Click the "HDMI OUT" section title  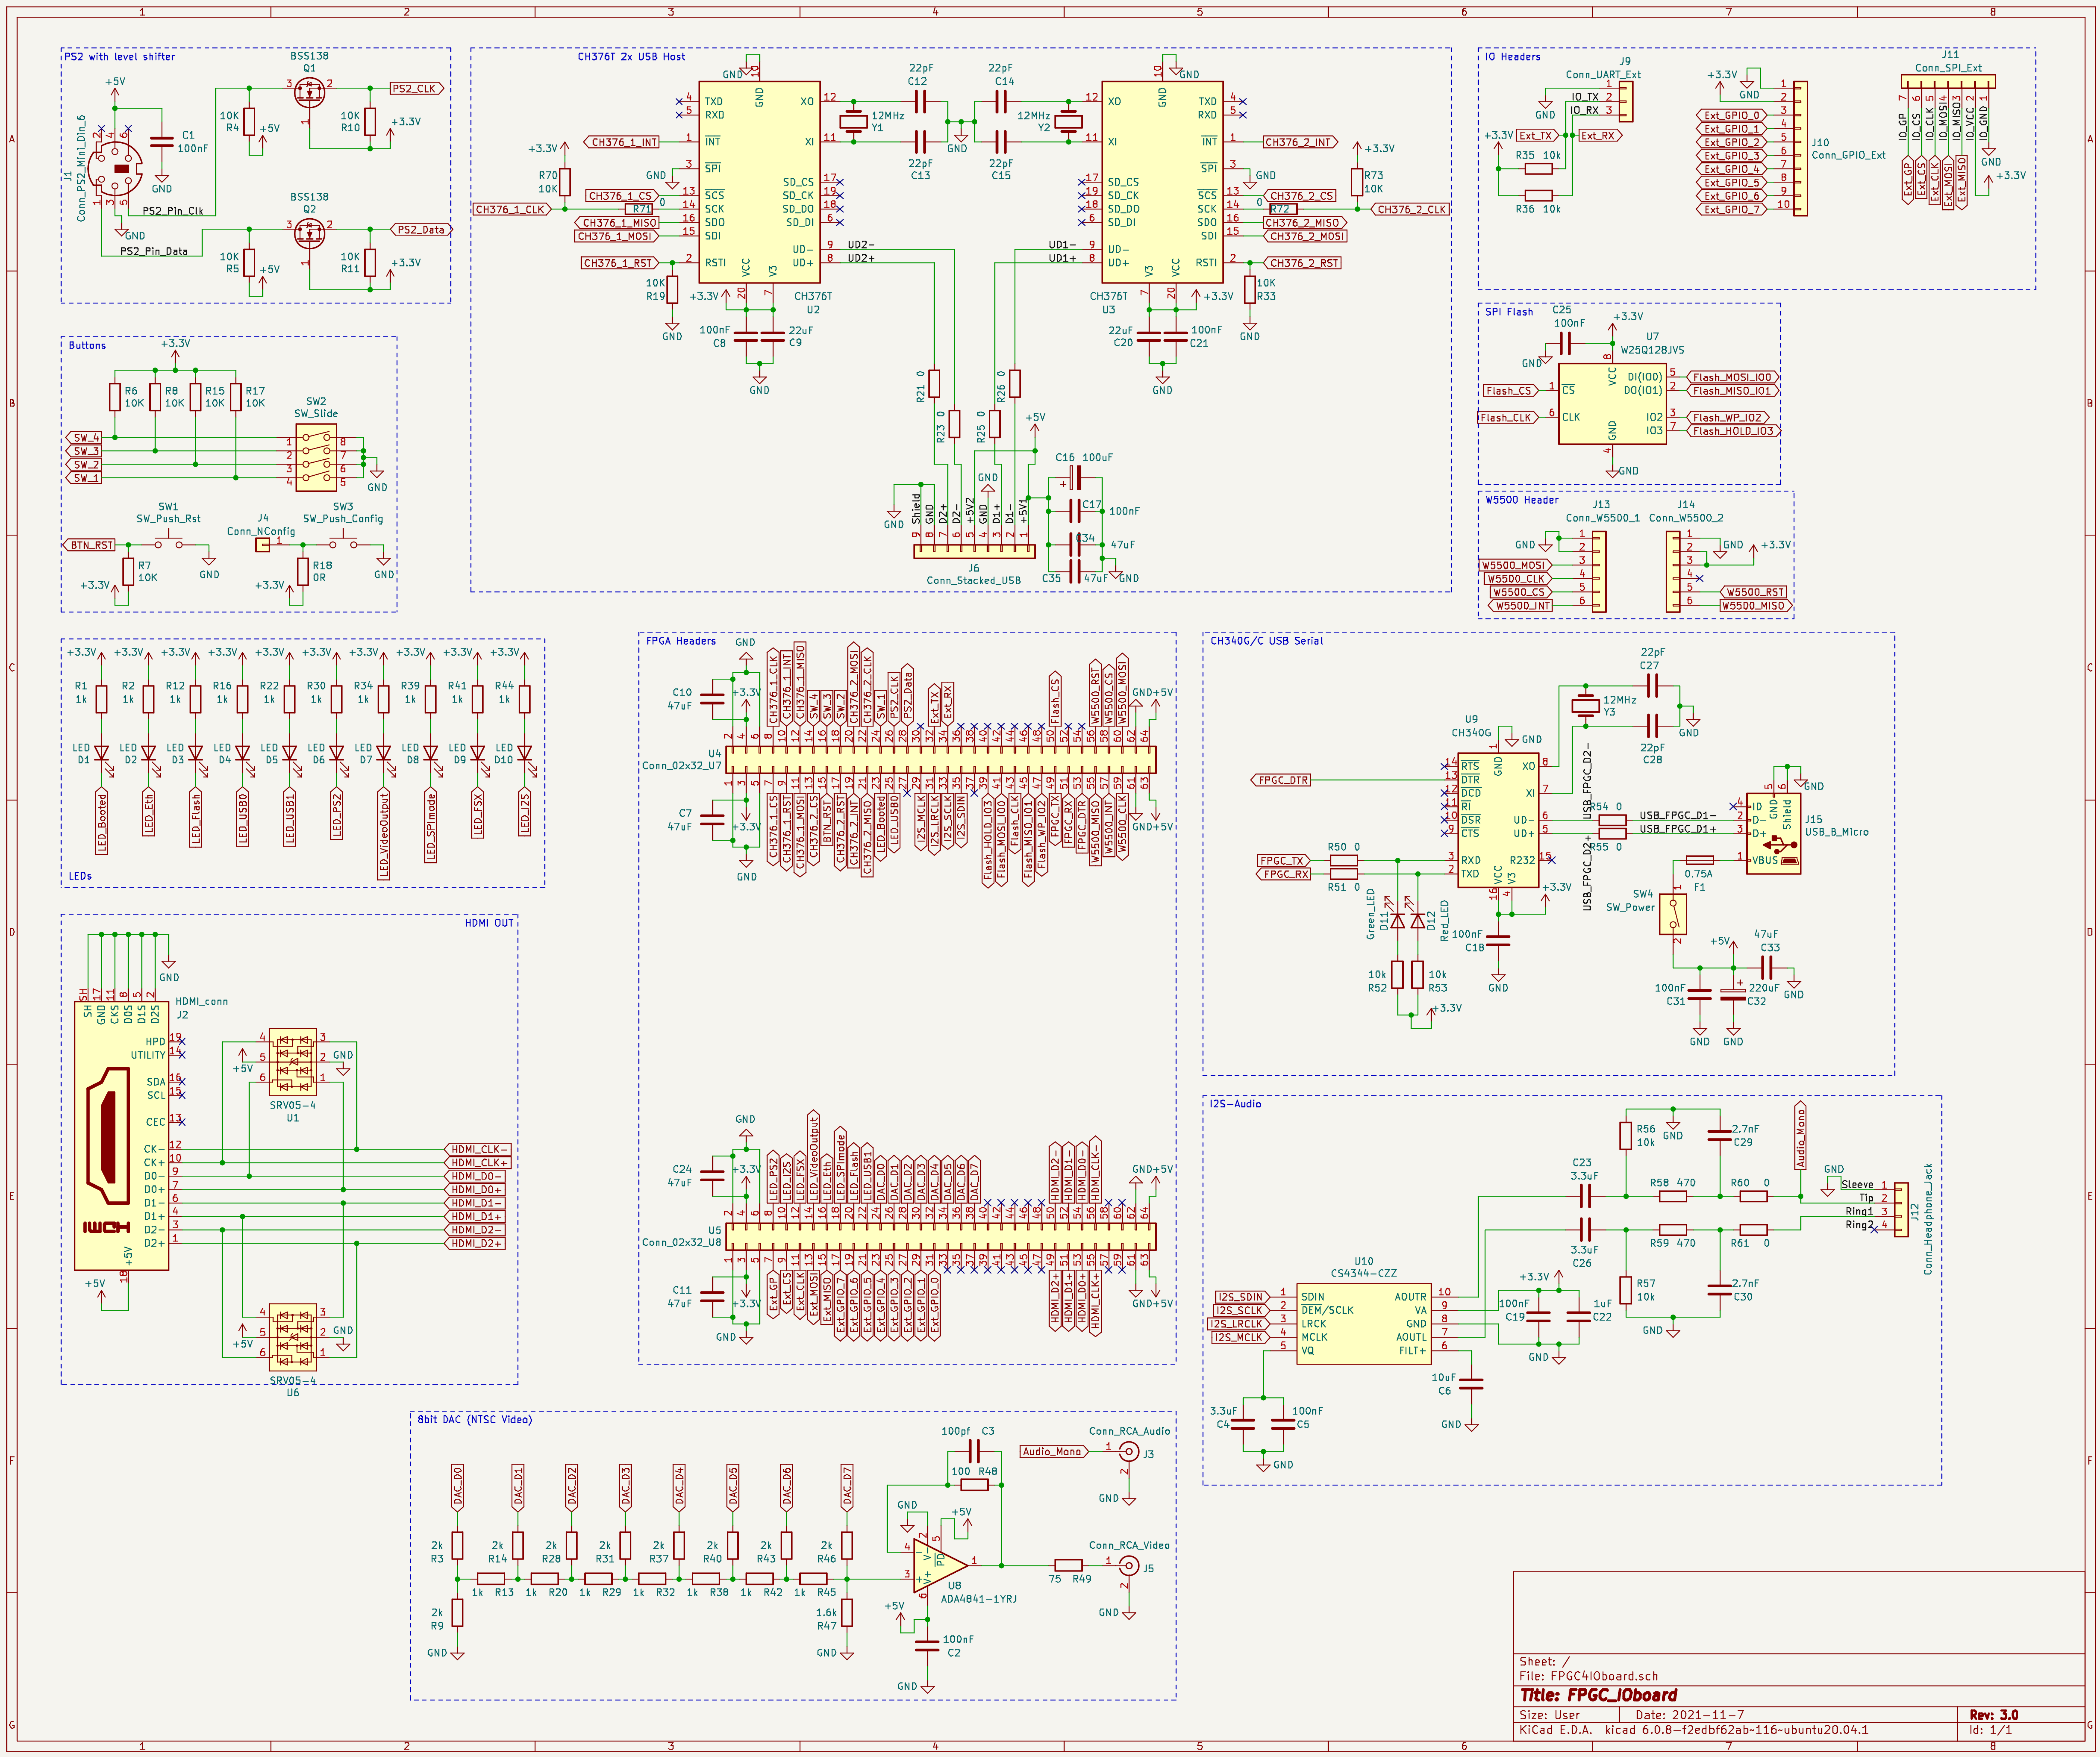[489, 923]
